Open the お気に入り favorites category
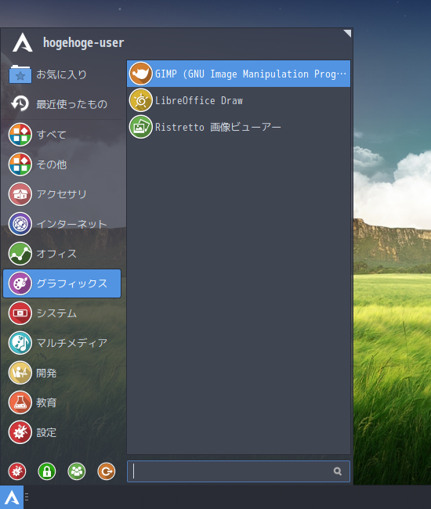This screenshot has height=509, width=431. (62, 74)
